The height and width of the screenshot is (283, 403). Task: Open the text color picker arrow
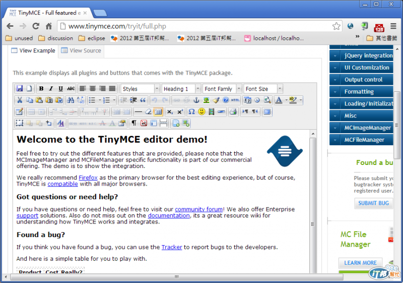tap(286, 100)
